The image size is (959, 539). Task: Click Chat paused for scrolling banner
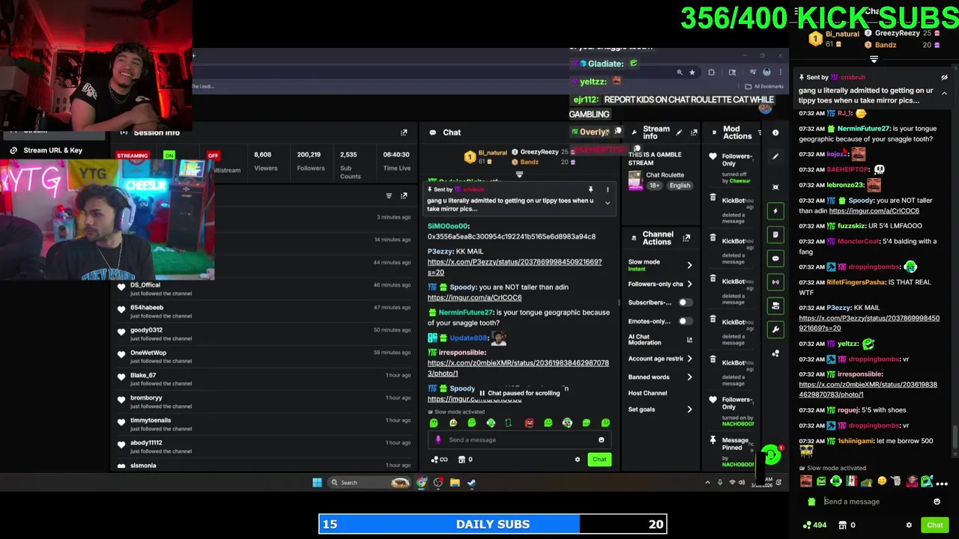click(x=521, y=393)
